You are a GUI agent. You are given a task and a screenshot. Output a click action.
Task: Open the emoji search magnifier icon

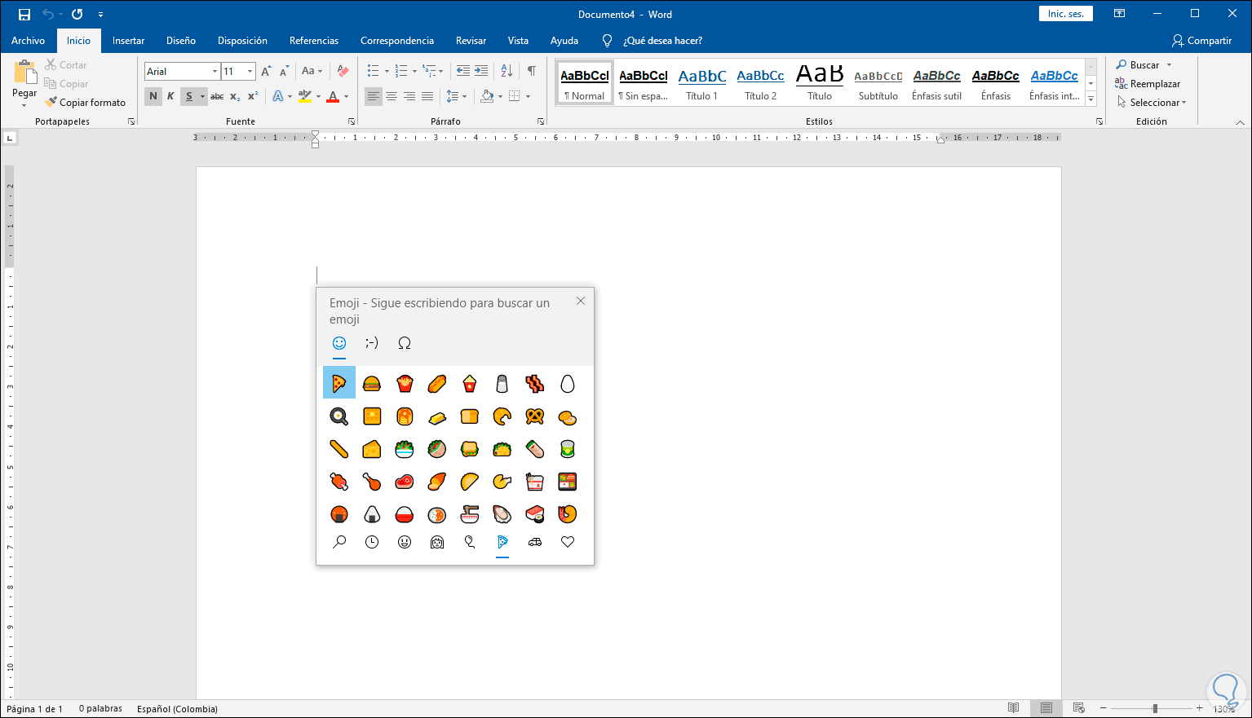click(338, 541)
